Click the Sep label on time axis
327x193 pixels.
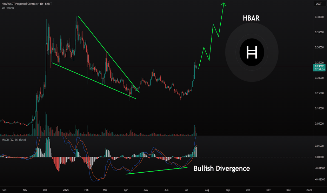coord(228,190)
